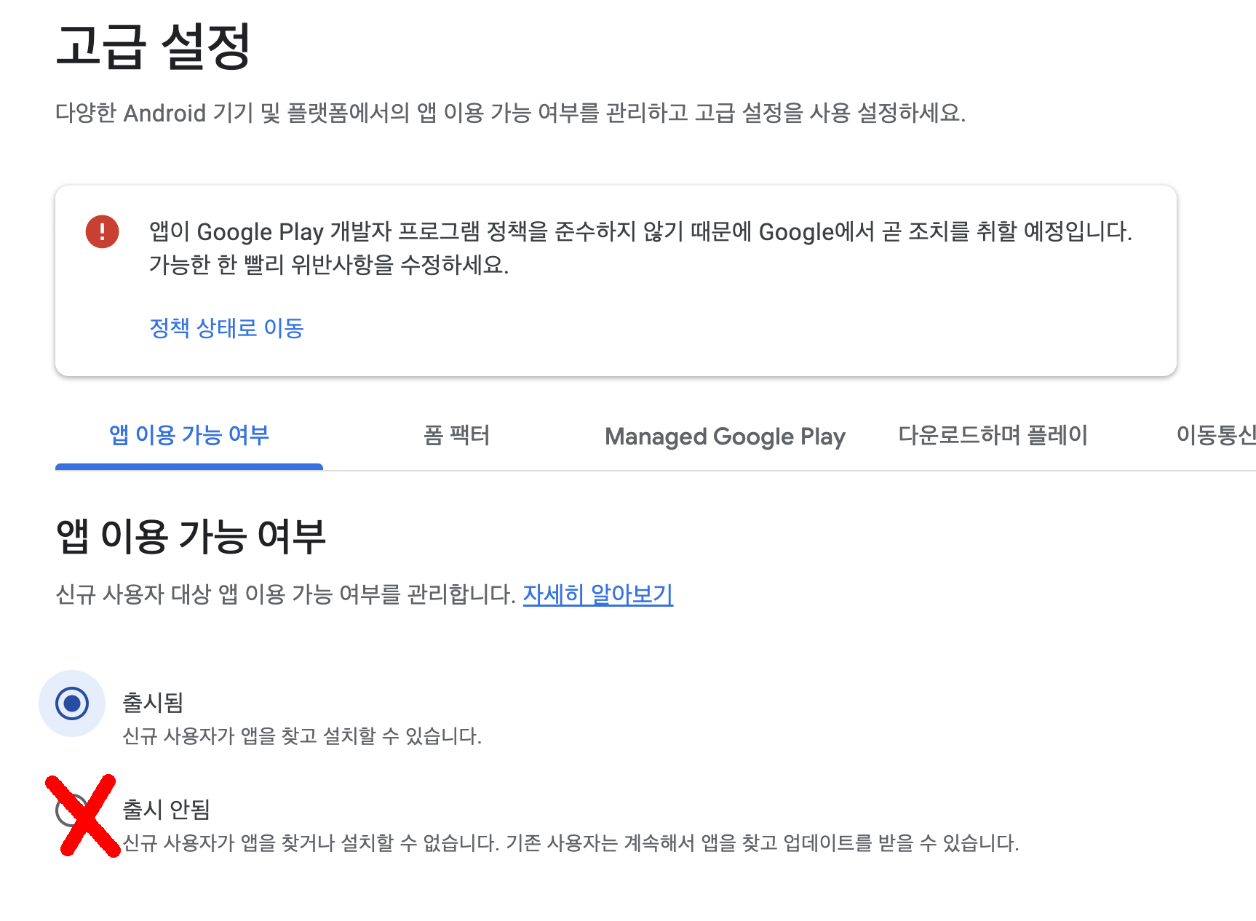Switch to the 이동통신 tab
1256x921 pixels.
point(1217,436)
